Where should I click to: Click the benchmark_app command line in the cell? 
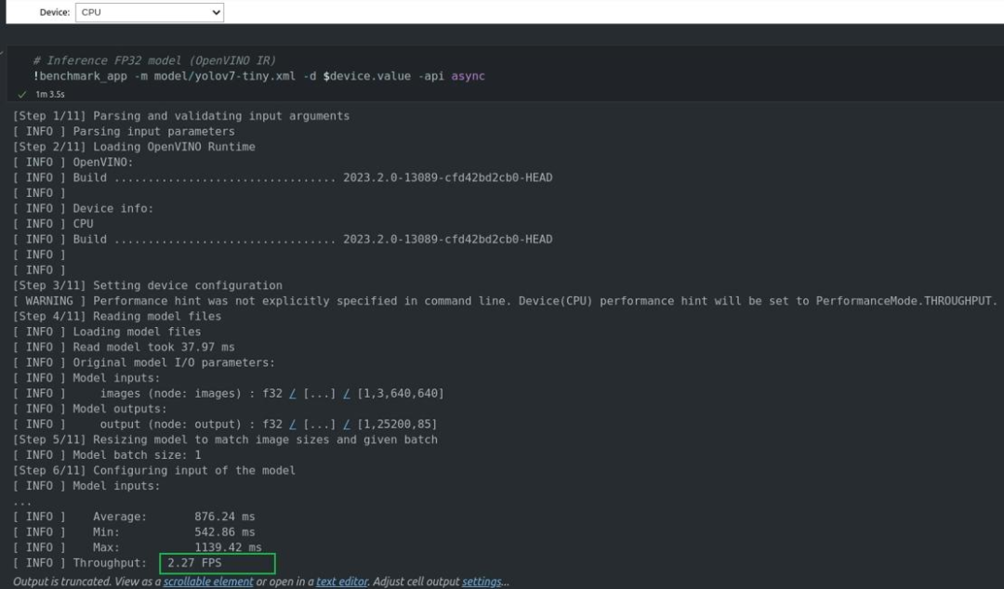pos(258,76)
